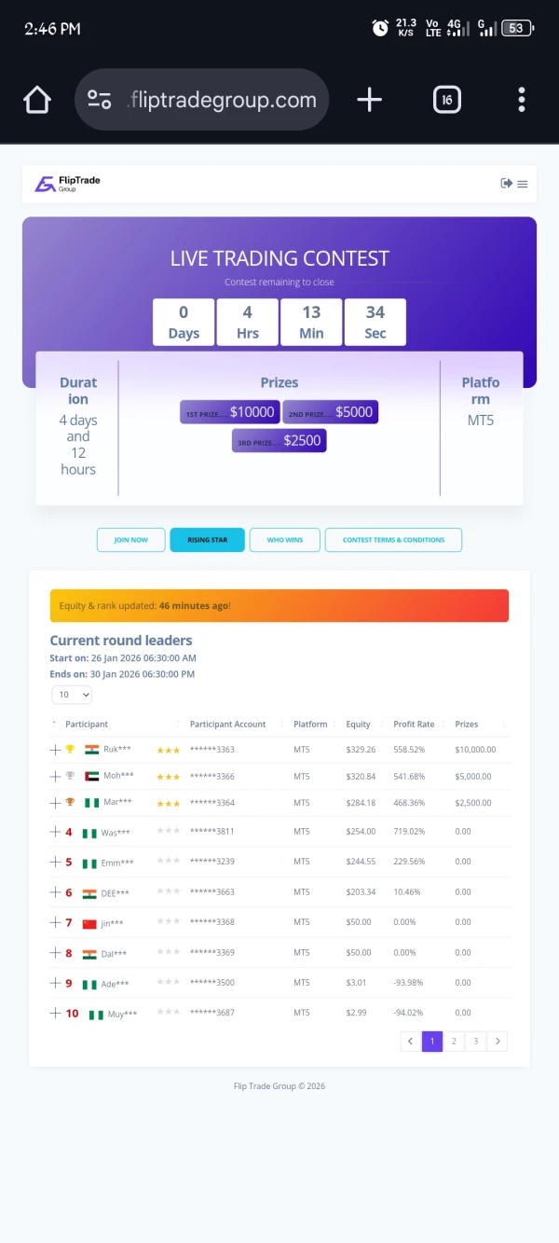
Task: Click the Join Now button
Action: 131,540
